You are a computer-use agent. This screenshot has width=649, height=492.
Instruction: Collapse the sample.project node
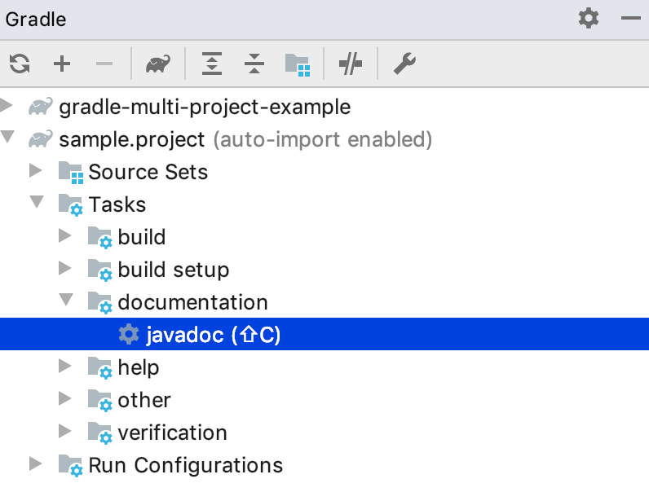point(7,138)
